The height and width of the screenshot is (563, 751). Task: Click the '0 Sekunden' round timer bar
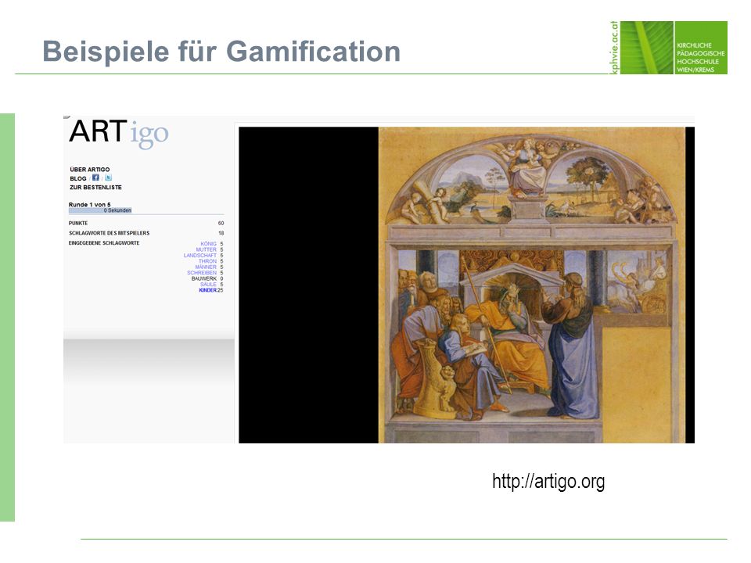point(100,210)
